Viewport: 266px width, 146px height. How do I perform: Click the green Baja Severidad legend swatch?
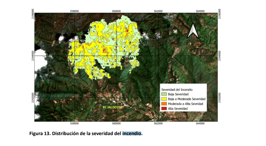(164, 94)
